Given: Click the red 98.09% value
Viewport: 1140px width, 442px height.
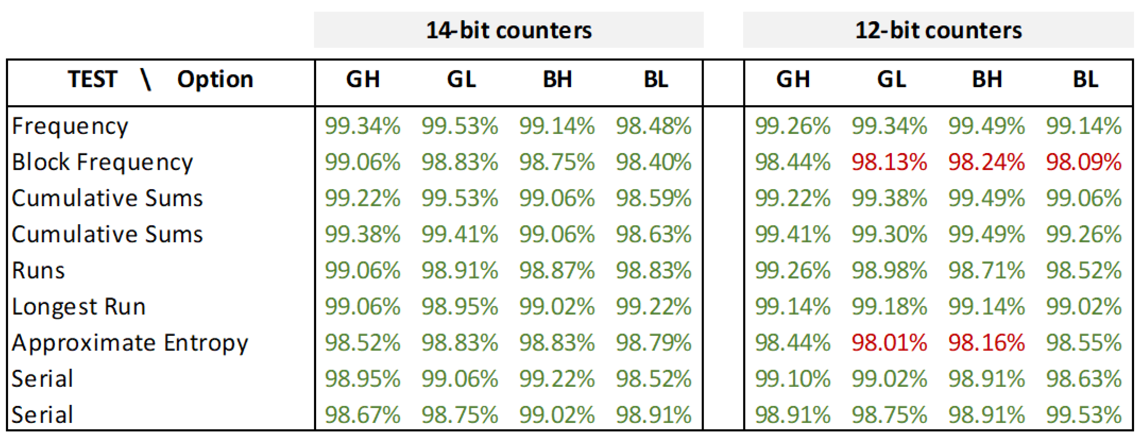Looking at the screenshot, I should (1084, 162).
